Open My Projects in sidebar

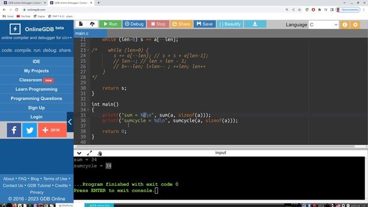click(36, 71)
